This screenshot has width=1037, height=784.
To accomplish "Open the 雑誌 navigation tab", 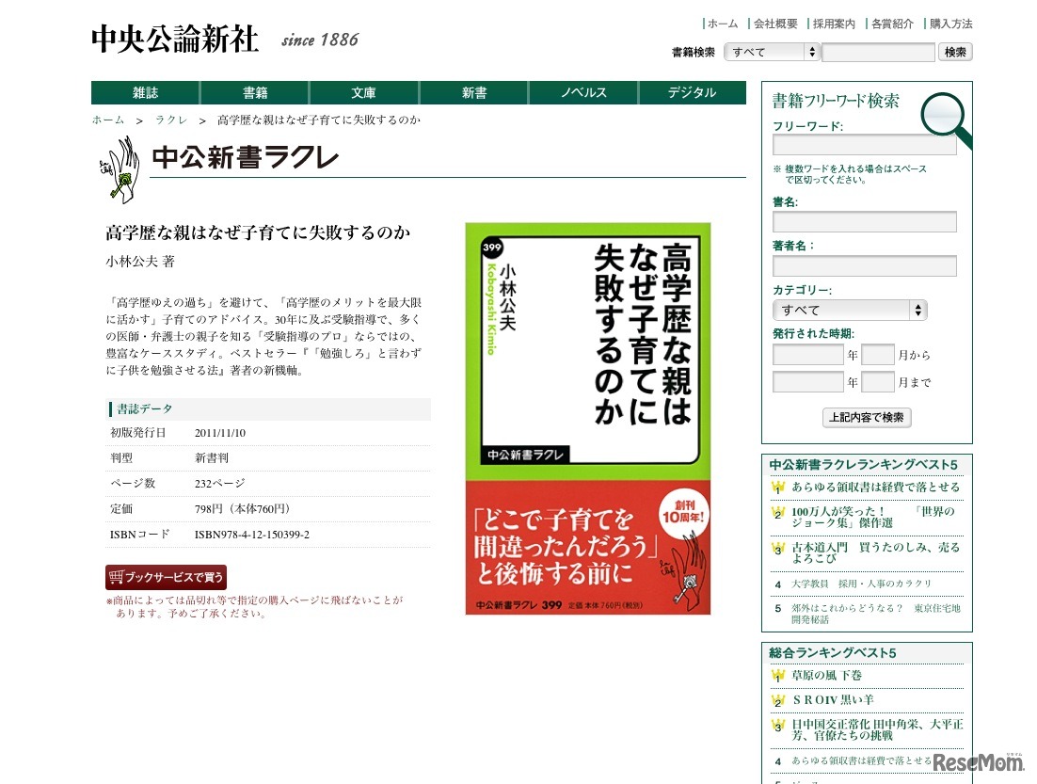I will [x=145, y=92].
